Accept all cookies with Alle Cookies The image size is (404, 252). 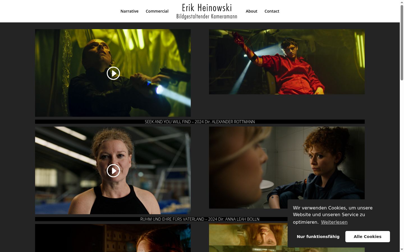click(368, 237)
